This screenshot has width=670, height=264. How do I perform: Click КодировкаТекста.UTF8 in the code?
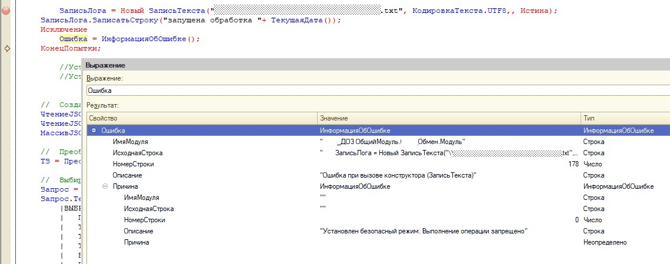click(x=459, y=11)
